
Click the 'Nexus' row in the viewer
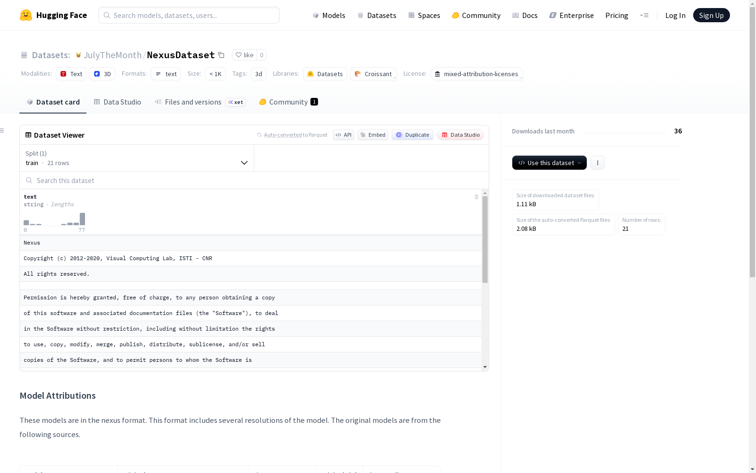[x=250, y=243]
